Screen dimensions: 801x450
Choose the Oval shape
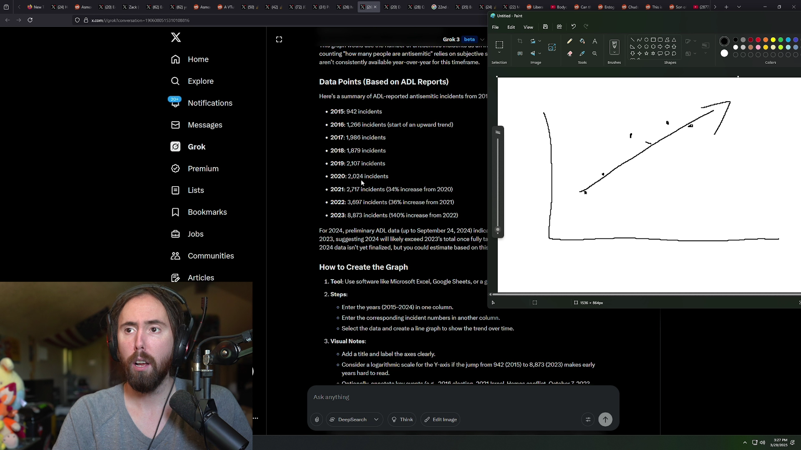(x=646, y=40)
